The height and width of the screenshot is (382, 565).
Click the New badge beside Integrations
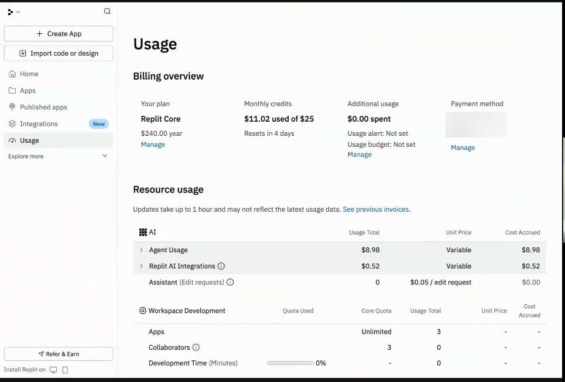coord(99,124)
